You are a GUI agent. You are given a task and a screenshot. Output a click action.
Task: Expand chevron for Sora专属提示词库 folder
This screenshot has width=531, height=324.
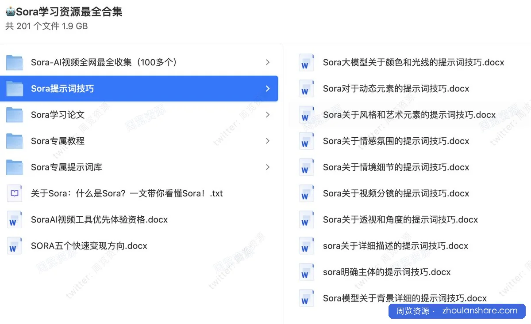coord(268,167)
